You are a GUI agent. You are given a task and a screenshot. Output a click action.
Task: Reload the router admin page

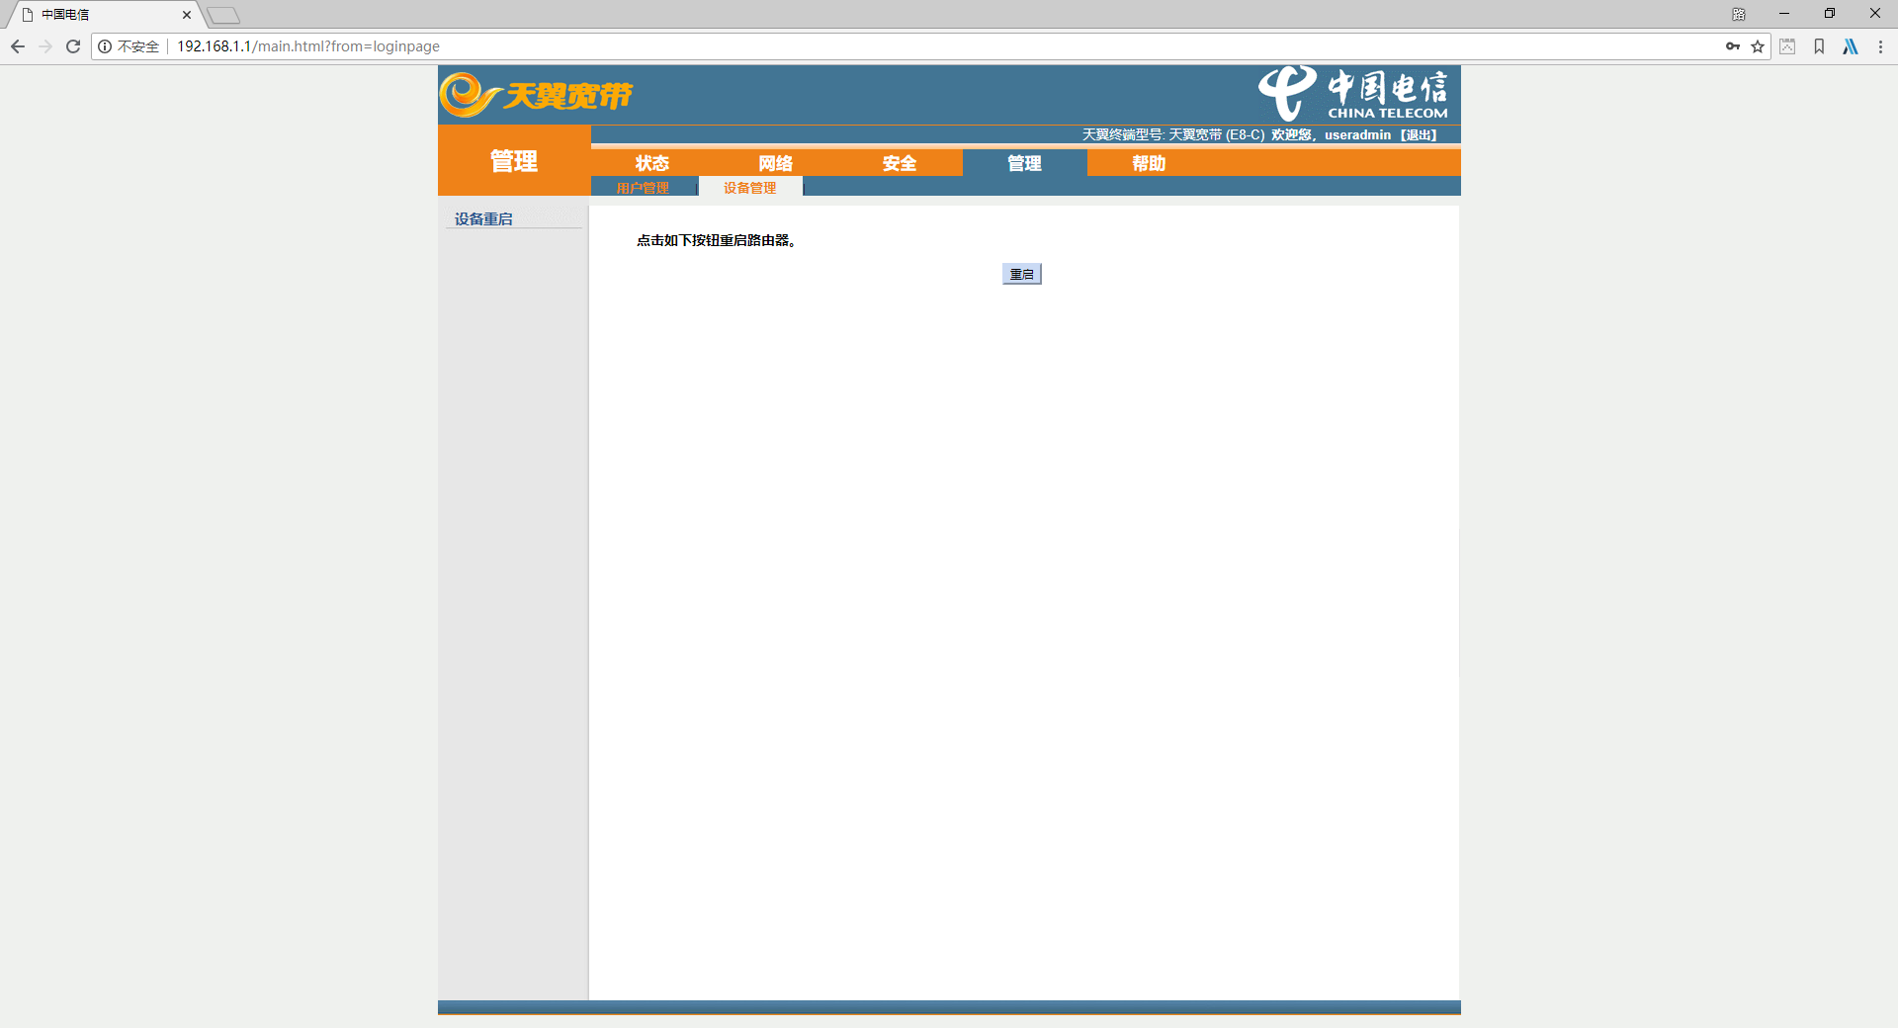pos(73,46)
